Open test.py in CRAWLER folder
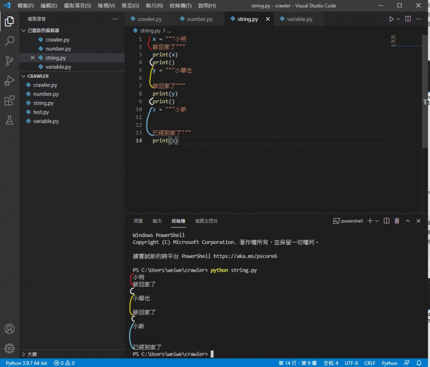 point(72,112)
